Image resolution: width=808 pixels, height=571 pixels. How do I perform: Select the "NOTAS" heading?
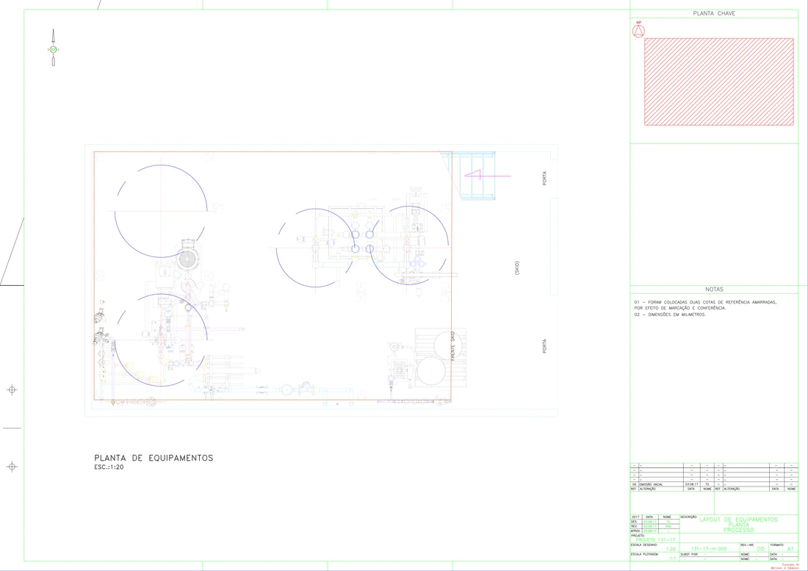[714, 290]
